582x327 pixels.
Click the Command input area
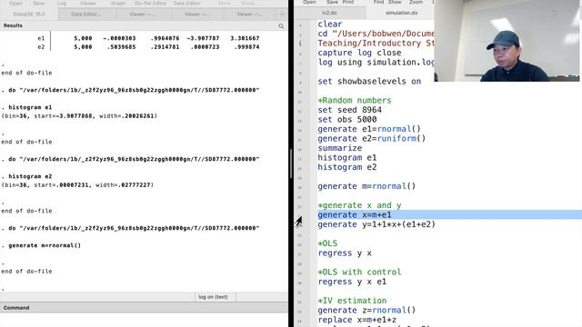(x=144, y=321)
